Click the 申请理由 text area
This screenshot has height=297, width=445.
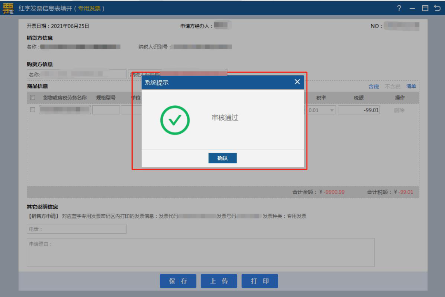(201, 252)
